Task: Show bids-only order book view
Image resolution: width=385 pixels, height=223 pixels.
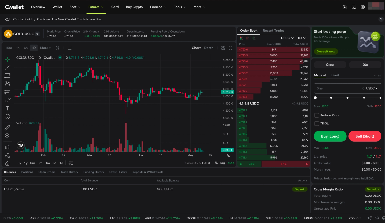Action: point(254,38)
